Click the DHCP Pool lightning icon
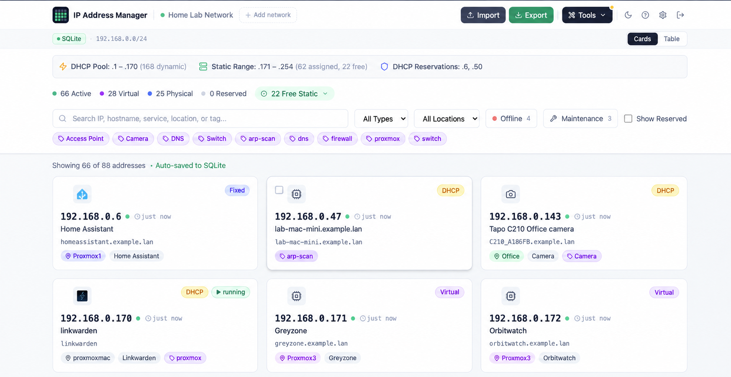This screenshot has width=731, height=377. pyautogui.click(x=63, y=67)
